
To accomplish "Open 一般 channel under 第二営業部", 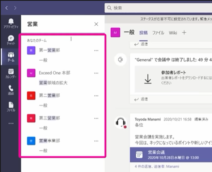I will point(43,105).
